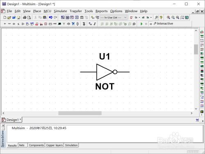Image resolution: width=205 pixels, height=154 pixels.
Task: Click the Print icon in toolbar
Action: coord(25,18)
